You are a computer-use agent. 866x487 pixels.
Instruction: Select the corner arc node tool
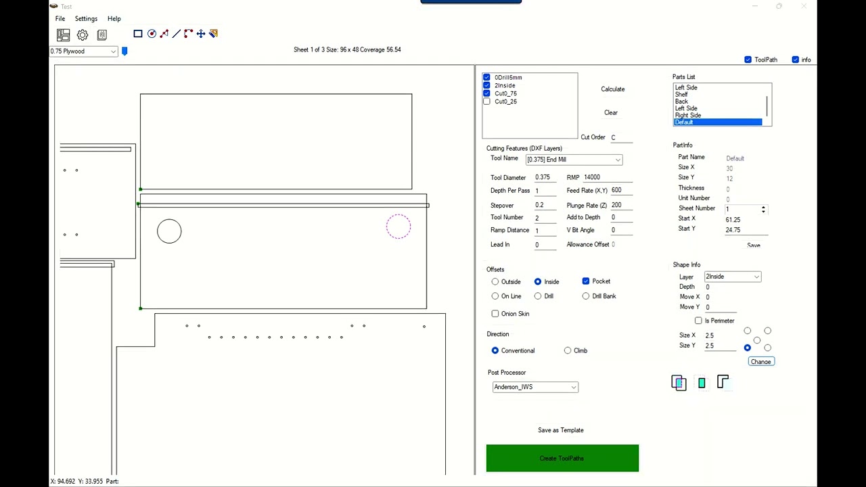pos(189,34)
